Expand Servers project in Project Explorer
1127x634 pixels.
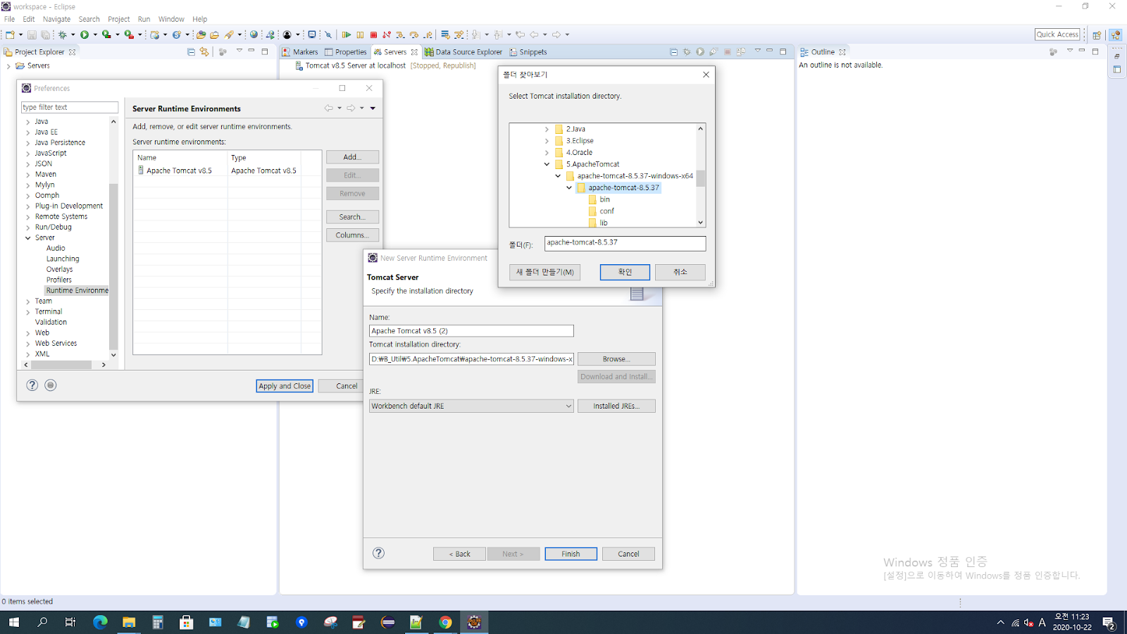8,66
